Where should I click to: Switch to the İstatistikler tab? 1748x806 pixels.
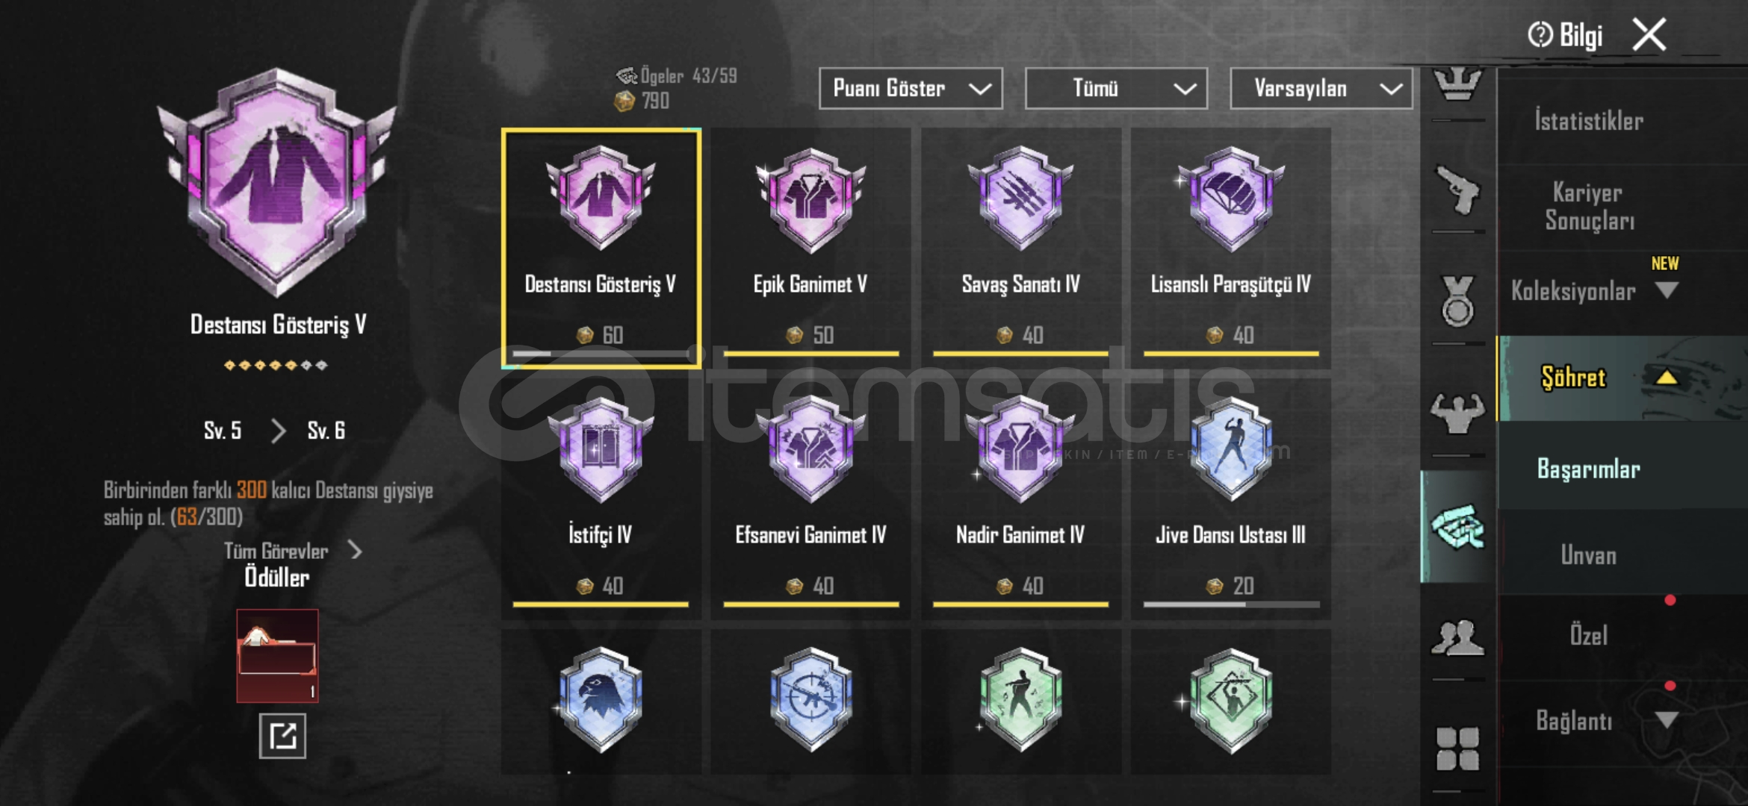tap(1589, 121)
